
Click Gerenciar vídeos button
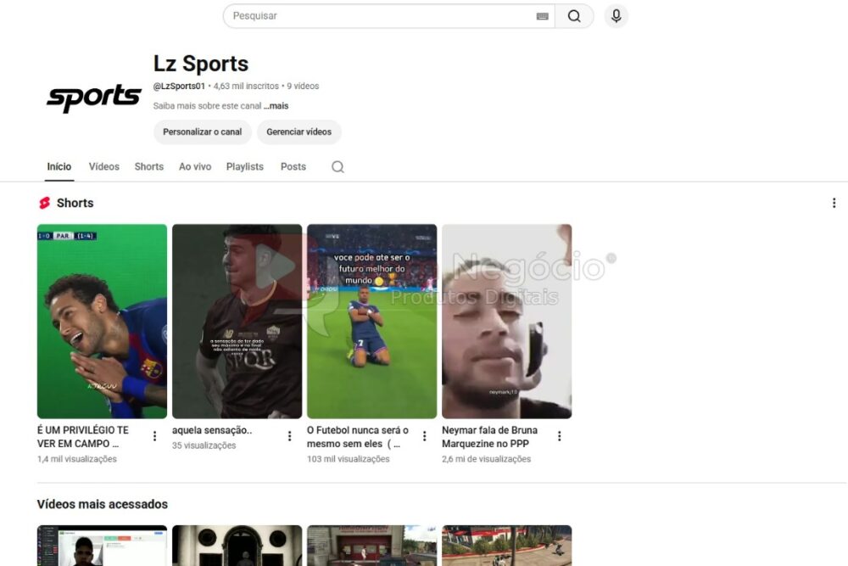tap(298, 132)
